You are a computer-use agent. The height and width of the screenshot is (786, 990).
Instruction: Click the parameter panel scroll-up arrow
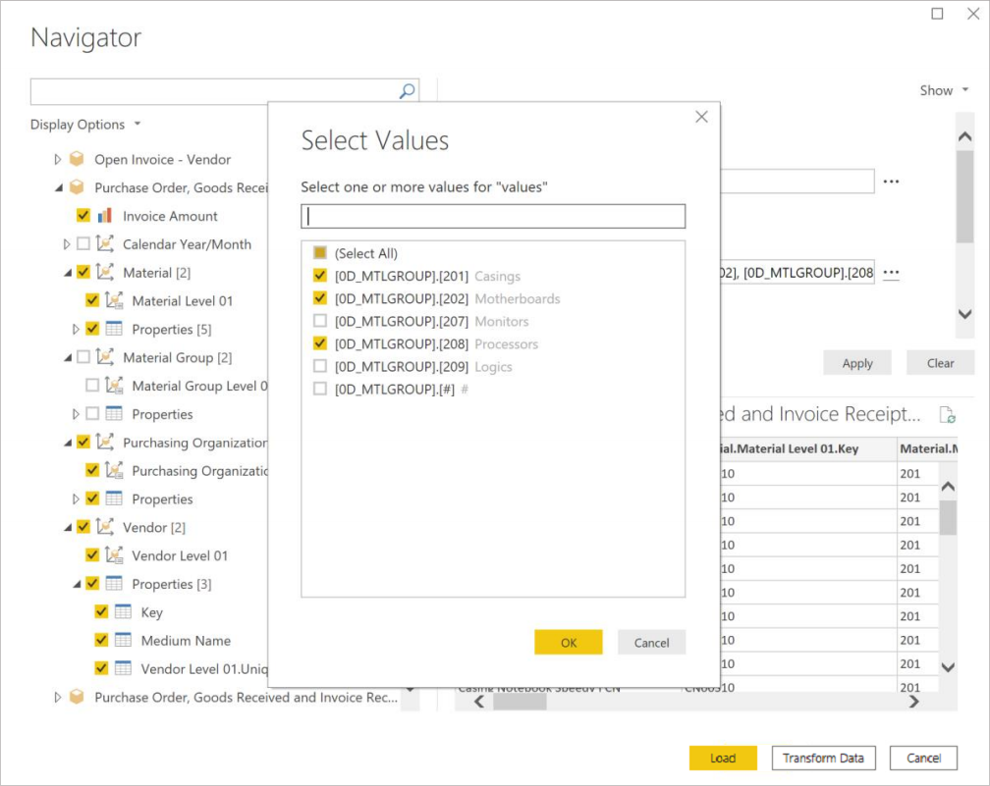point(964,135)
